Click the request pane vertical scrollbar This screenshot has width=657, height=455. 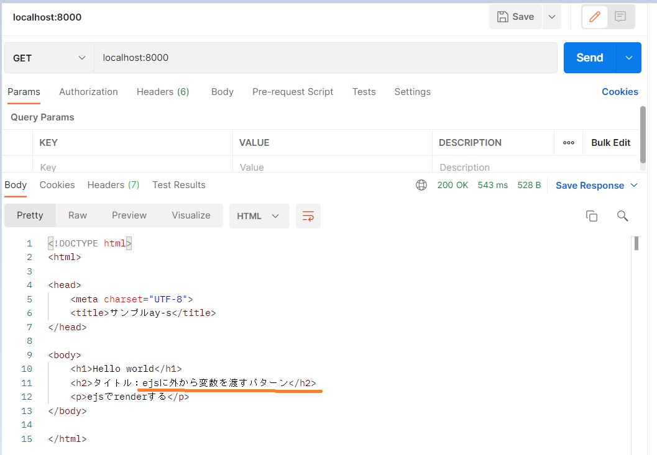(643, 135)
